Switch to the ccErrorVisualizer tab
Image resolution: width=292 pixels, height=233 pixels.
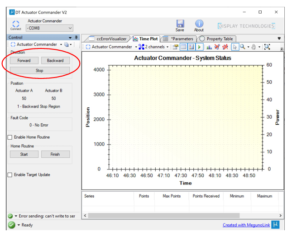pyautogui.click(x=111, y=39)
